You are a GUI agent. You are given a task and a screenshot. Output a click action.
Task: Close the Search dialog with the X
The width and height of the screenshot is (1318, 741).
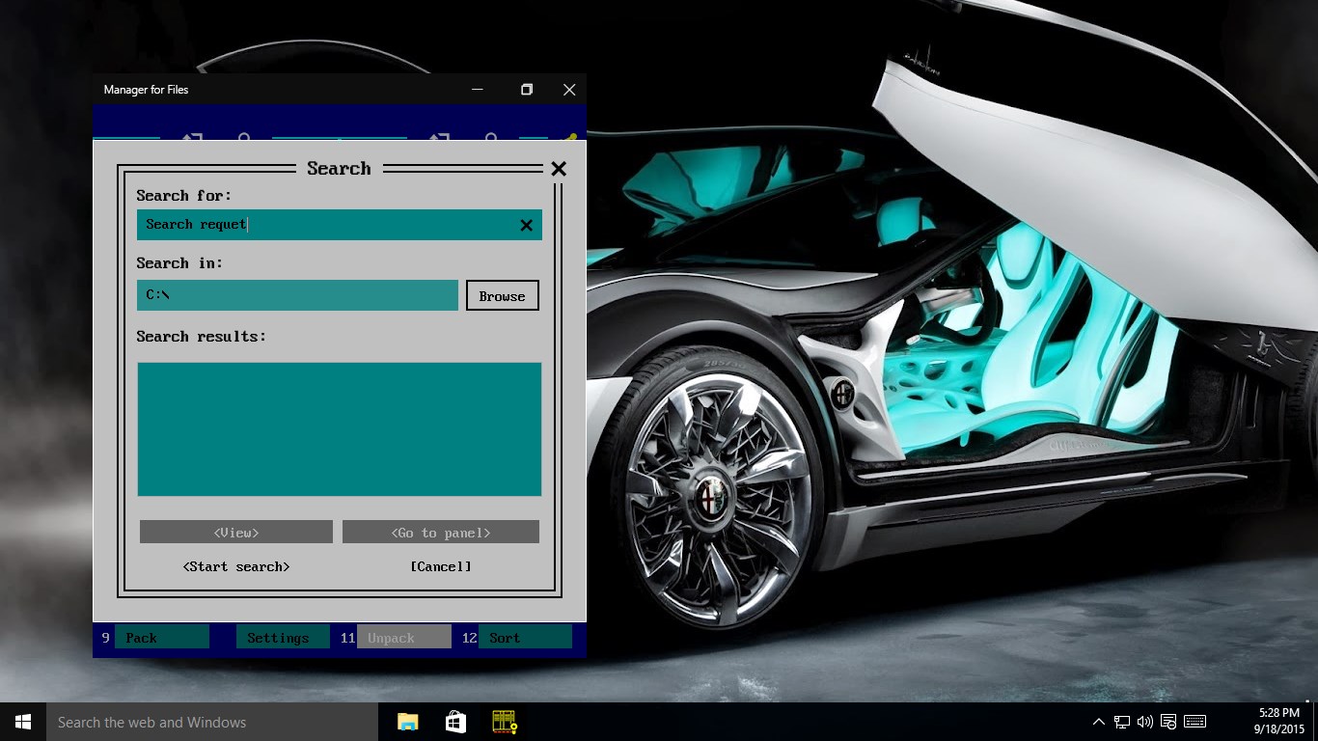(x=559, y=169)
